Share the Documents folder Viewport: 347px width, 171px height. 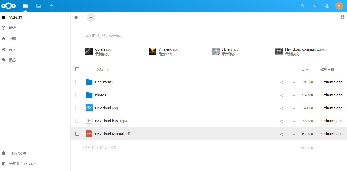[281, 82]
